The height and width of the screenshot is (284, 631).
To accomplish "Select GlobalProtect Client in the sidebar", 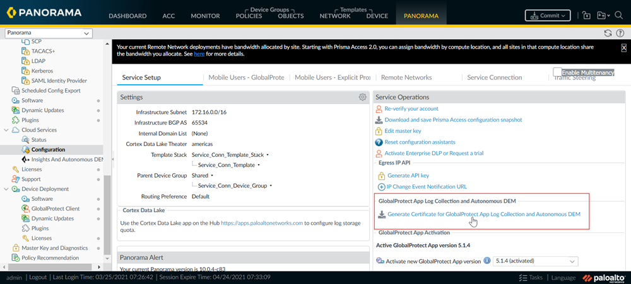I will [x=56, y=208].
